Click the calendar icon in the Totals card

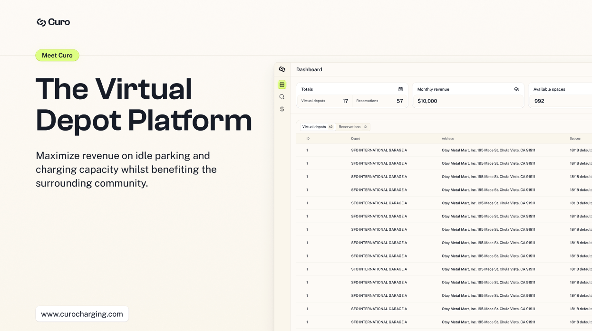[x=400, y=89]
